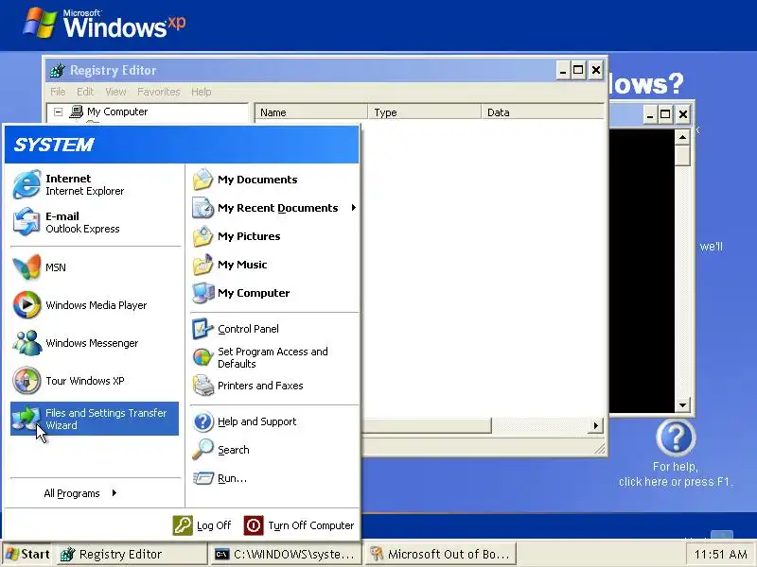Open Windows Messenger icon

tap(26, 343)
